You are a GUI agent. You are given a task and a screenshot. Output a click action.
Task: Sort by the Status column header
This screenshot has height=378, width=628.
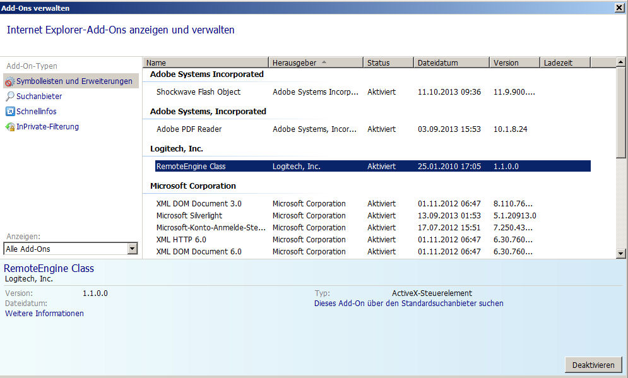(388, 62)
